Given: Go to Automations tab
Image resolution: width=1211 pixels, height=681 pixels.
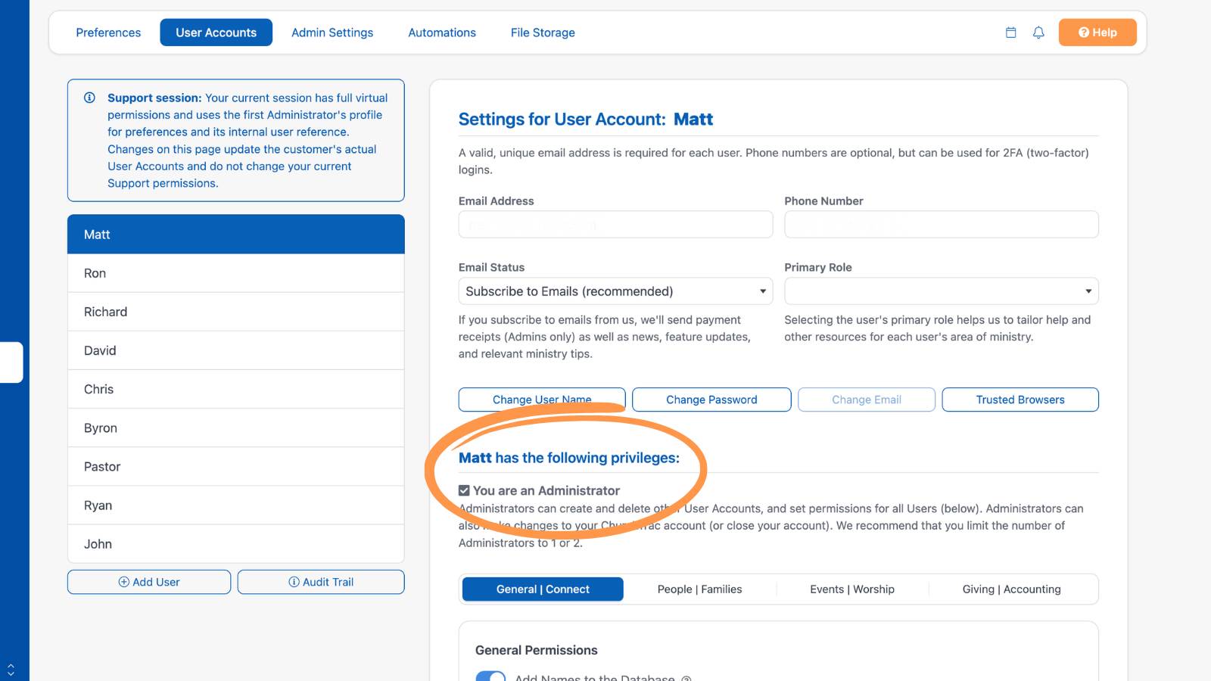Looking at the screenshot, I should pyautogui.click(x=442, y=33).
